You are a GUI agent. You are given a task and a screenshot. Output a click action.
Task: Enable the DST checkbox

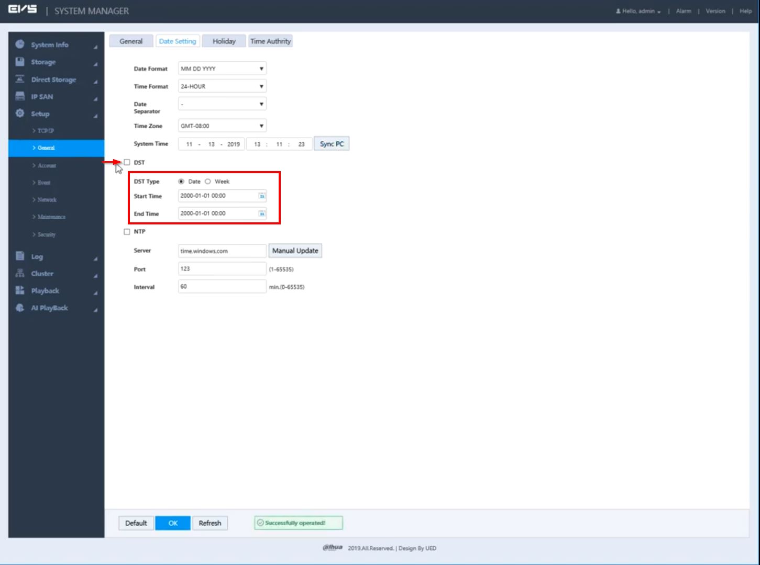[127, 162]
